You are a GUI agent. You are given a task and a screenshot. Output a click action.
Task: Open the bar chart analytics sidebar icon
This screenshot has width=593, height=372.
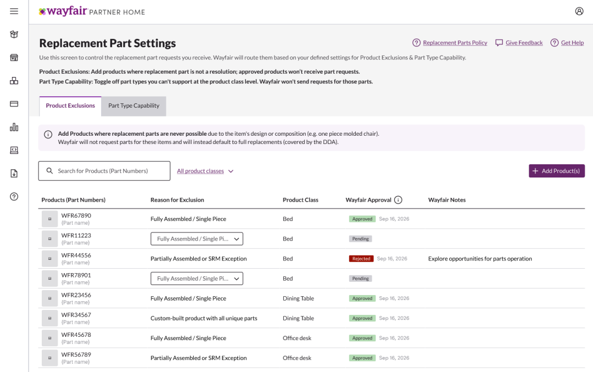tap(14, 127)
